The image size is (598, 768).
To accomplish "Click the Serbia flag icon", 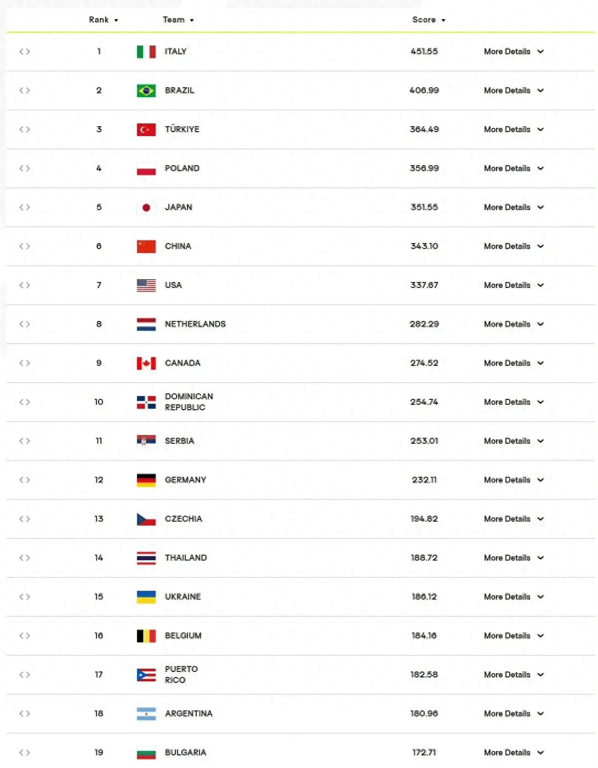I will click(x=146, y=441).
